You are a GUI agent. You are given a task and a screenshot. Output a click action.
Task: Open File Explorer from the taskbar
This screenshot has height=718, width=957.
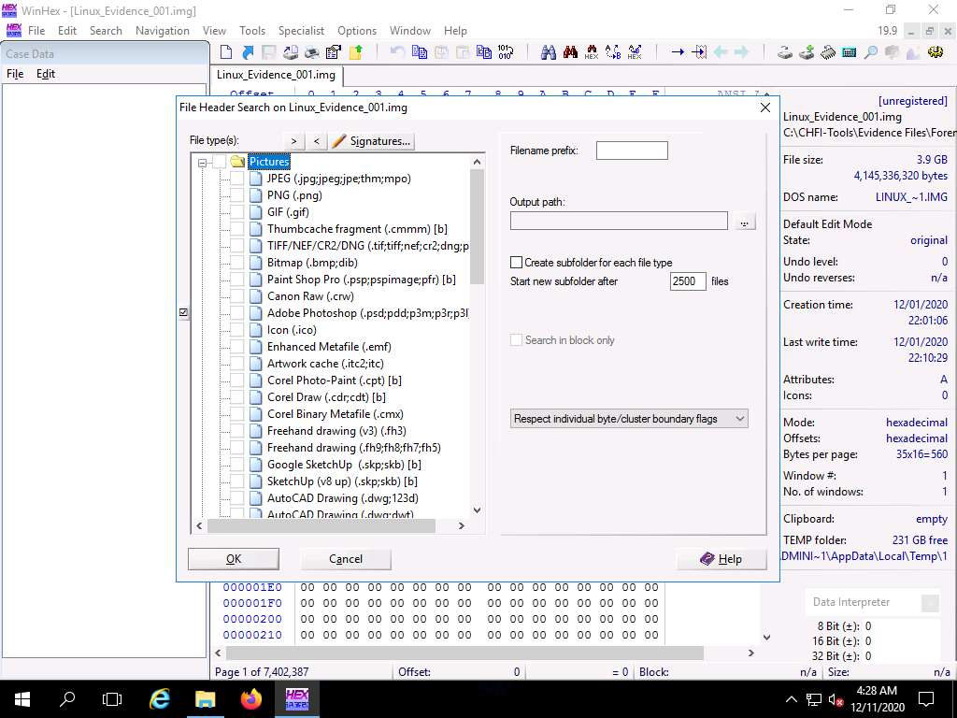click(x=205, y=699)
